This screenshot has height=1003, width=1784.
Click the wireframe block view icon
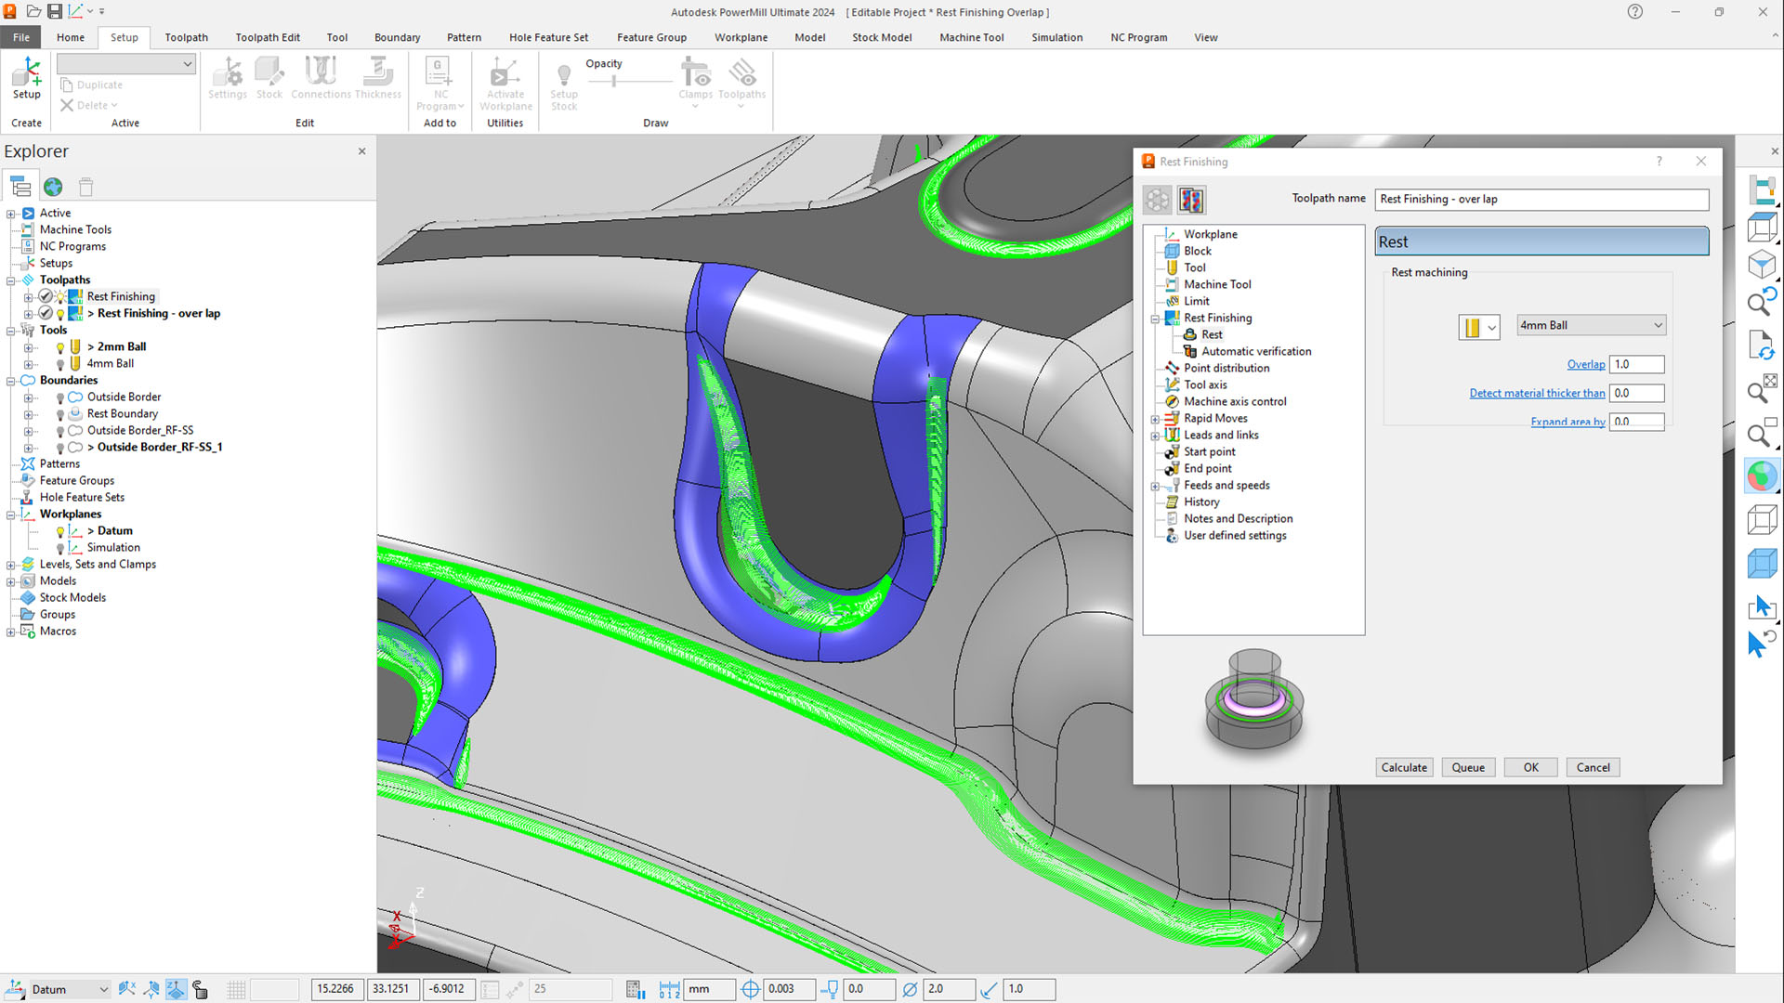(1761, 519)
